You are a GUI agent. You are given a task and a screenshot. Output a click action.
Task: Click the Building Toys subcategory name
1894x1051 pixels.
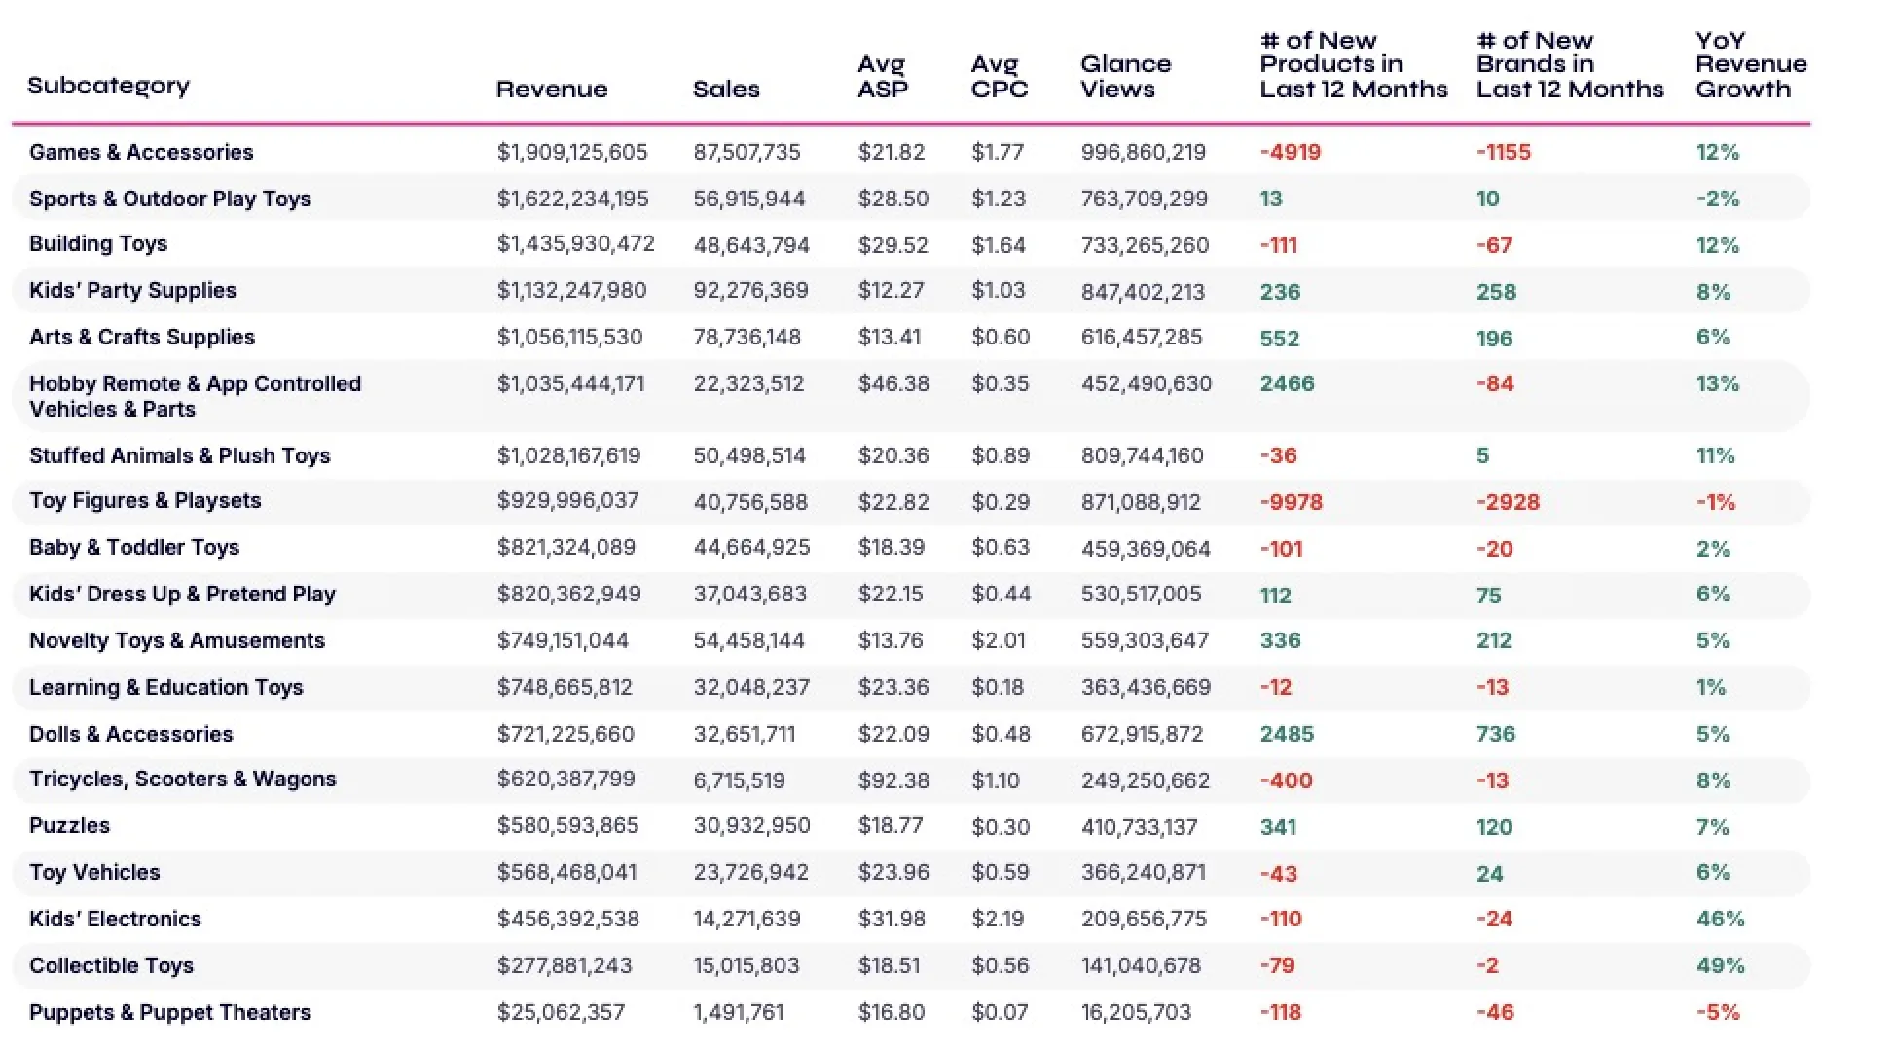pyautogui.click(x=98, y=244)
